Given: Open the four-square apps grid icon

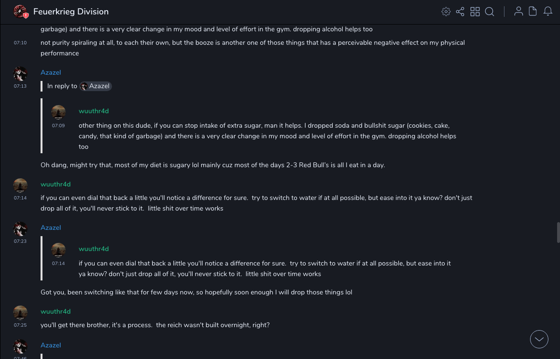Looking at the screenshot, I should (475, 12).
